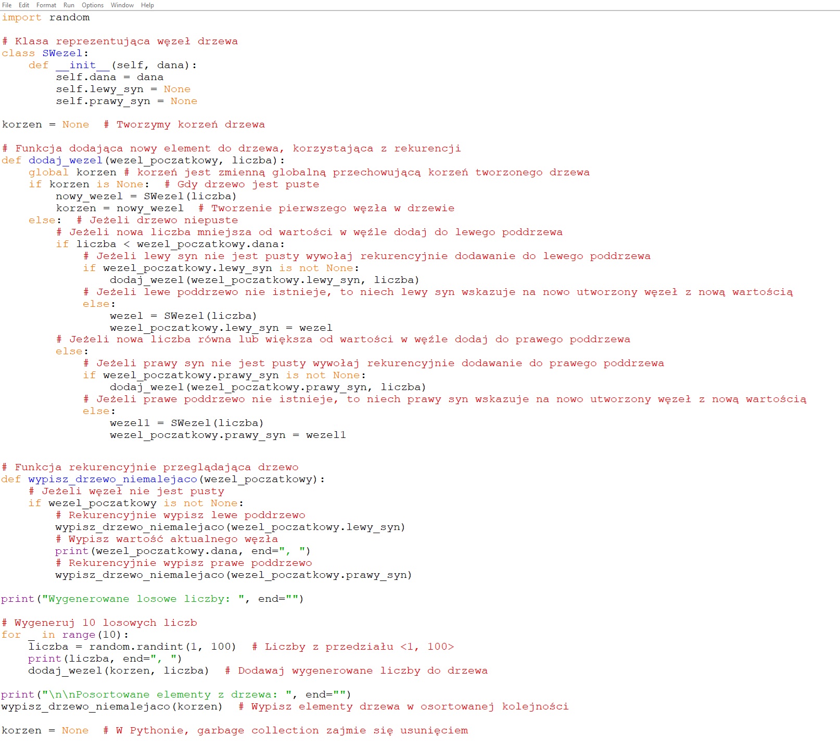
Task: Open the Format menu
Action: (x=46, y=5)
